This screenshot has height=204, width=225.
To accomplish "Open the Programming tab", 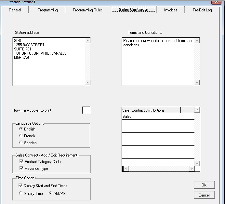I will pyautogui.click(x=47, y=10).
